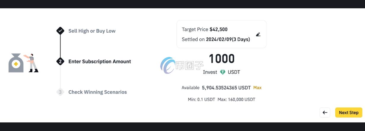Click the Invest USDT currency label
This screenshot has height=131, width=365.
tap(234, 72)
